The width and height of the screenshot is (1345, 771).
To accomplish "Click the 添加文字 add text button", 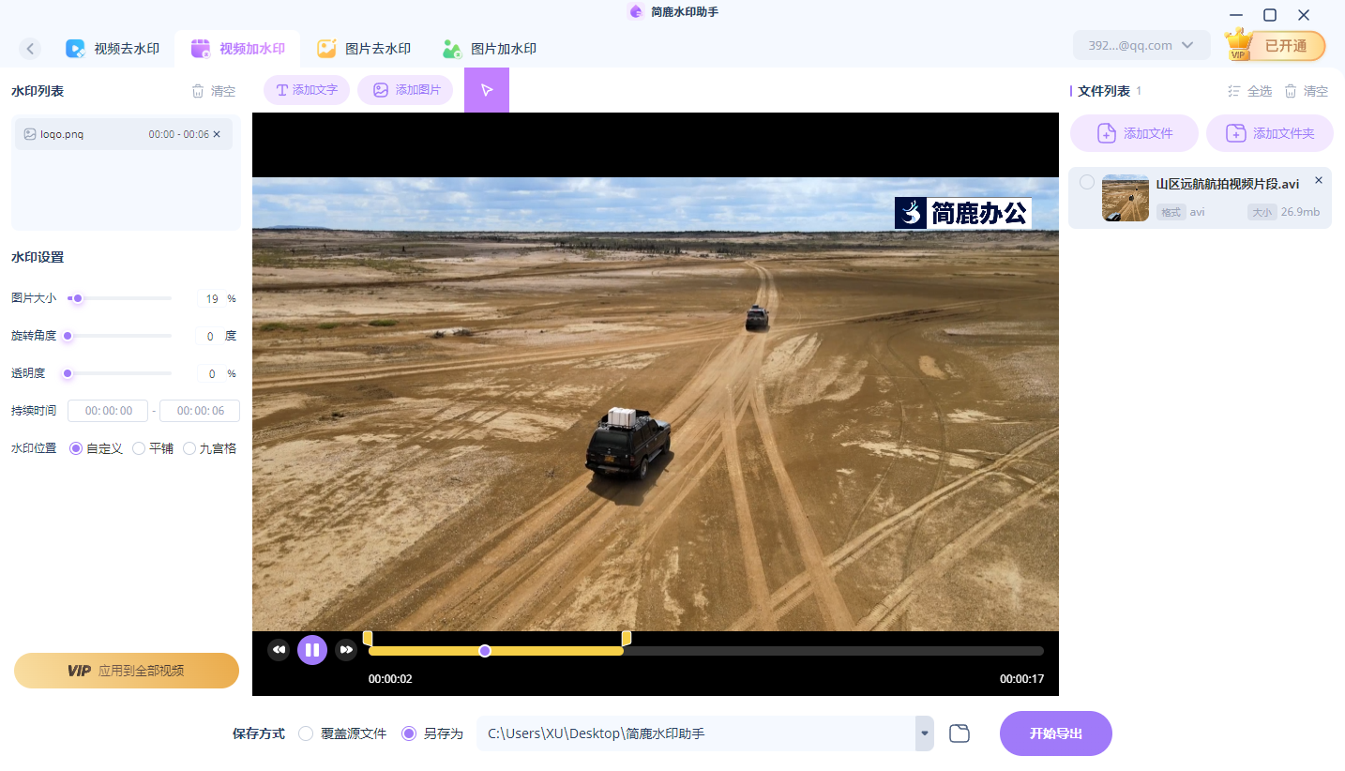I will (307, 90).
